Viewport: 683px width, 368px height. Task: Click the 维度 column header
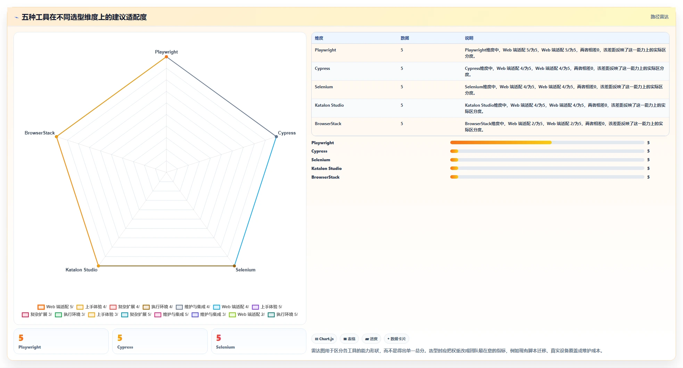pyautogui.click(x=319, y=38)
